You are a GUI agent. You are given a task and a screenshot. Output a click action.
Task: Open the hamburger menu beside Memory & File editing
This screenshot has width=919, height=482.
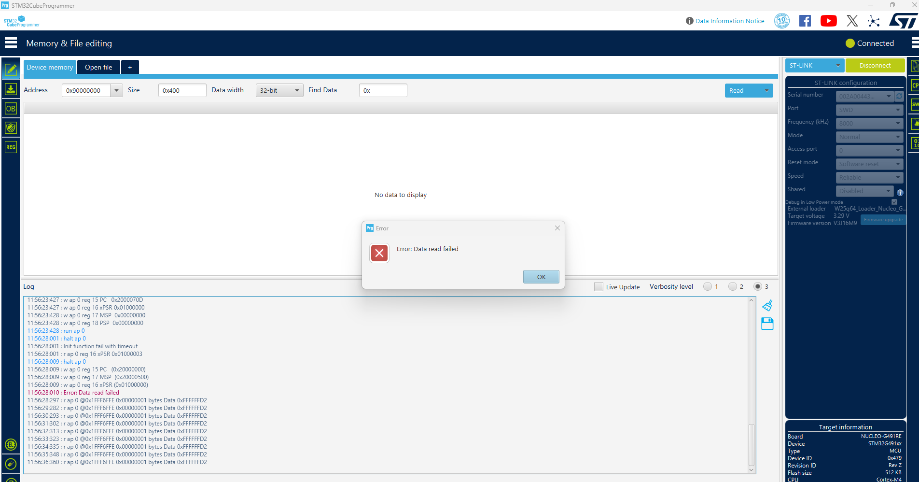coord(11,43)
